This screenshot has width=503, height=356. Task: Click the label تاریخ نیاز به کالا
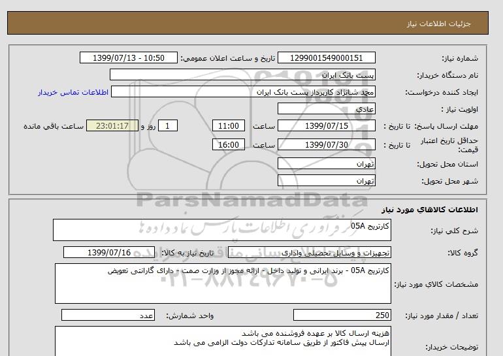click(187, 253)
